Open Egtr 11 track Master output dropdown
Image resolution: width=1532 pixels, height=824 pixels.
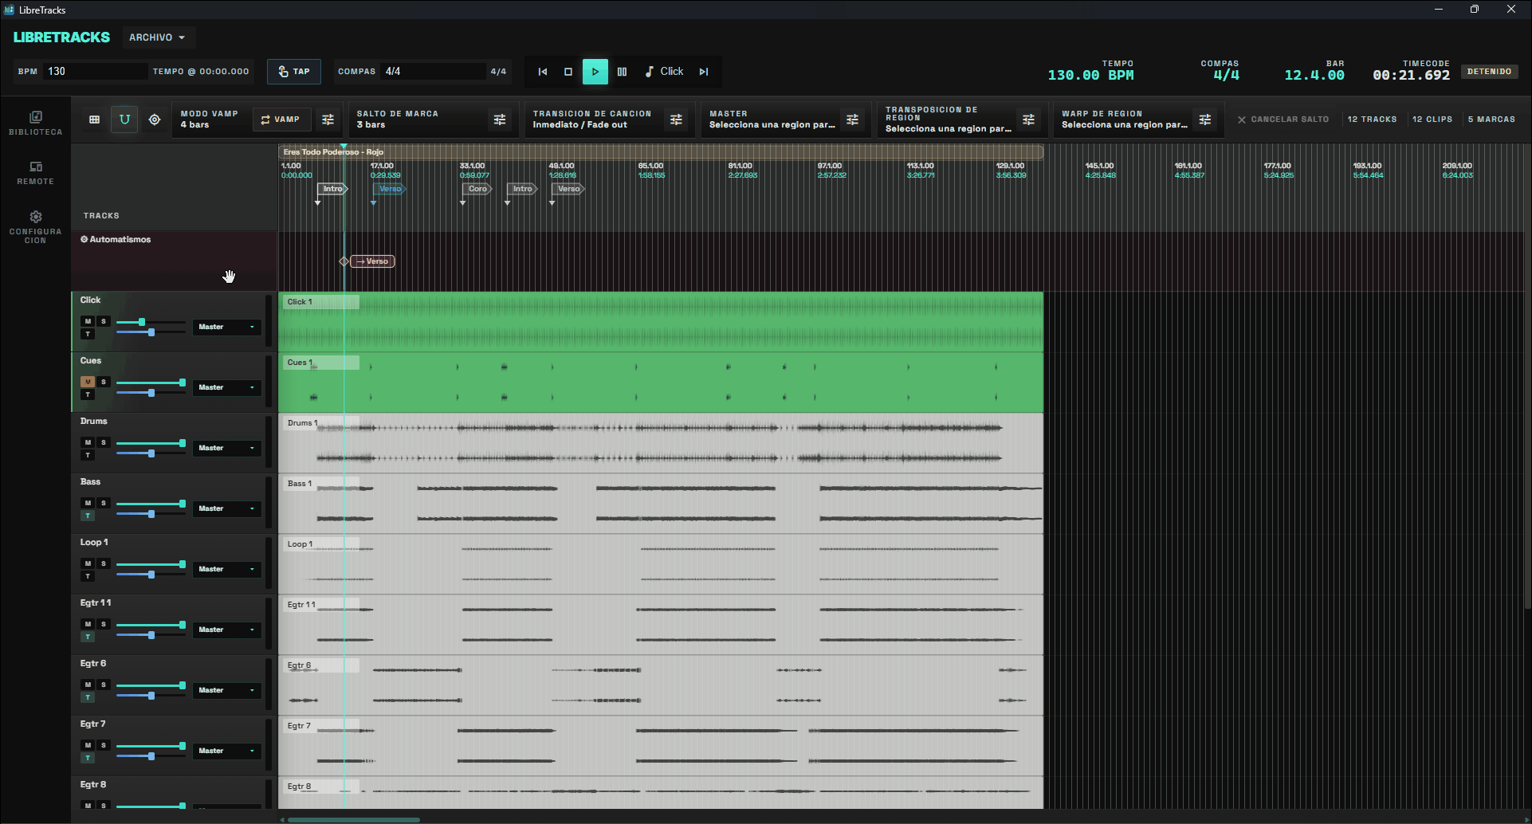[226, 630]
